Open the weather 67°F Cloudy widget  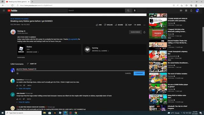(173, 113)
